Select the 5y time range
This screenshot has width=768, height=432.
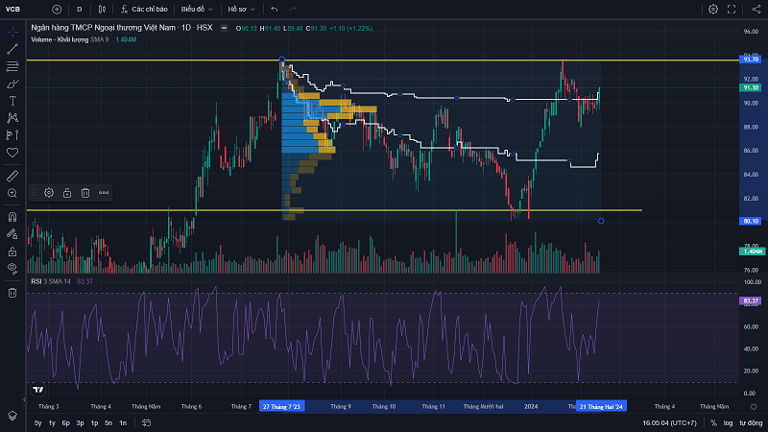(x=37, y=422)
